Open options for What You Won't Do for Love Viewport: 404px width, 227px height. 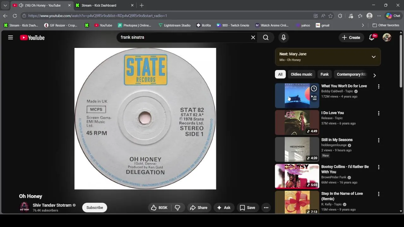pyautogui.click(x=379, y=86)
